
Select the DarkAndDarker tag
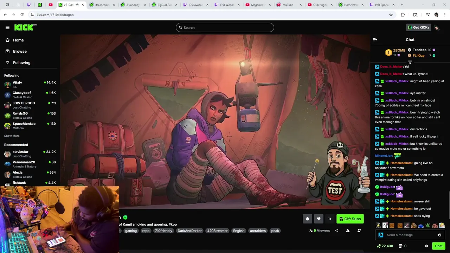(x=189, y=231)
